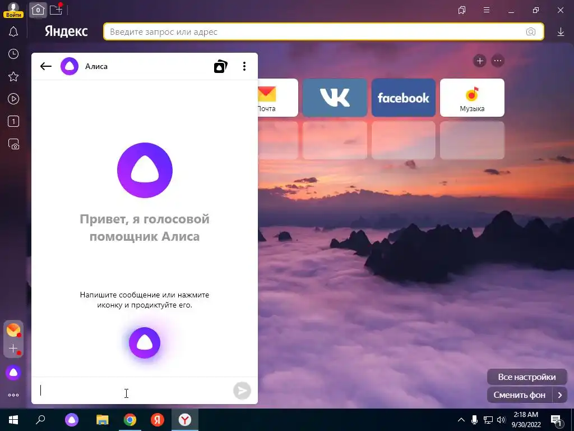Open Yandex Я icon in taskbar
Viewport: 574px width, 431px height.
tap(158, 420)
